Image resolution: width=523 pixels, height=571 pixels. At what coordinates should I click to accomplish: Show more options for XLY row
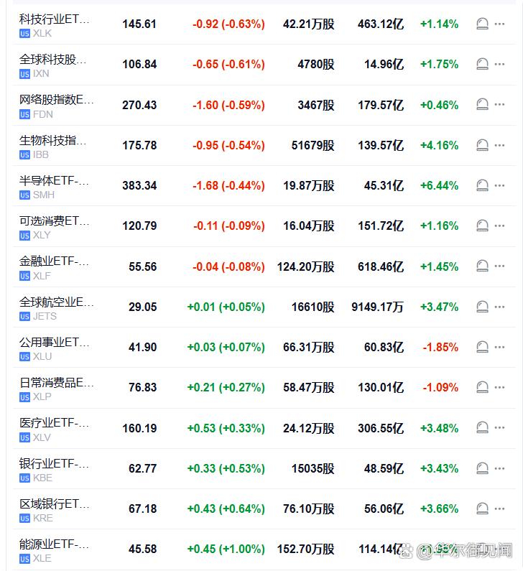point(500,226)
